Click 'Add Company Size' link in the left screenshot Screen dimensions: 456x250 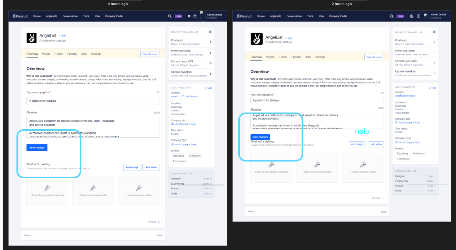pyautogui.click(x=185, y=124)
